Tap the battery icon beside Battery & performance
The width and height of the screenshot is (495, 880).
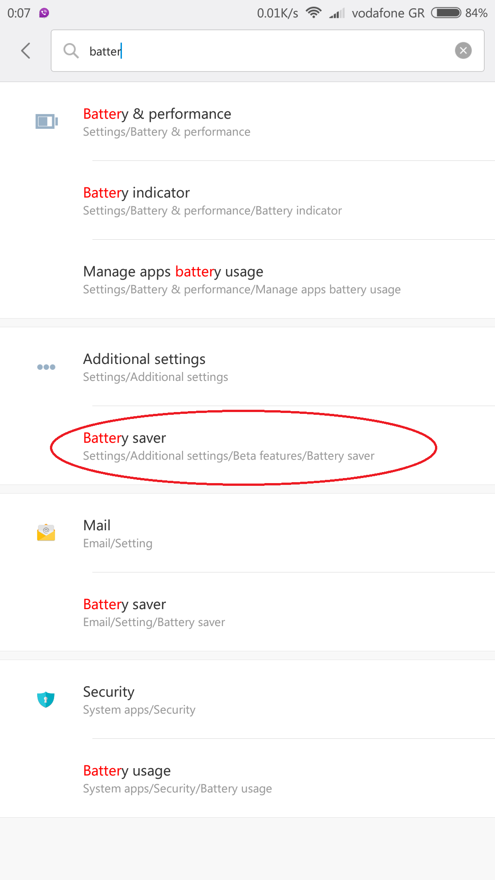click(46, 121)
